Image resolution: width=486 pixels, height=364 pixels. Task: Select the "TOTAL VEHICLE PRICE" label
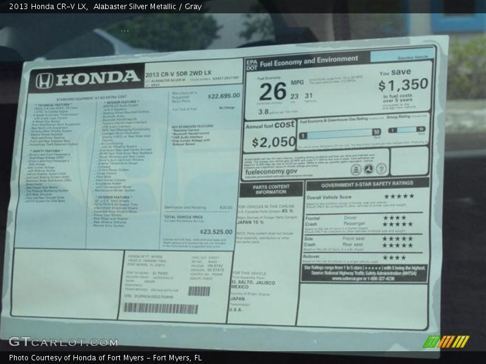(183, 217)
